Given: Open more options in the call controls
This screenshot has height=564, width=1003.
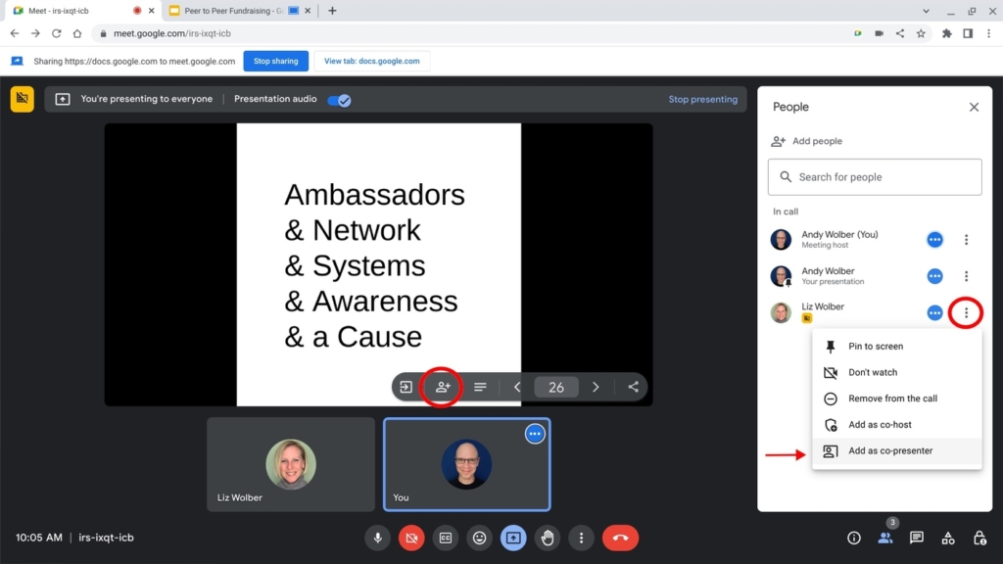Looking at the screenshot, I should click(581, 538).
